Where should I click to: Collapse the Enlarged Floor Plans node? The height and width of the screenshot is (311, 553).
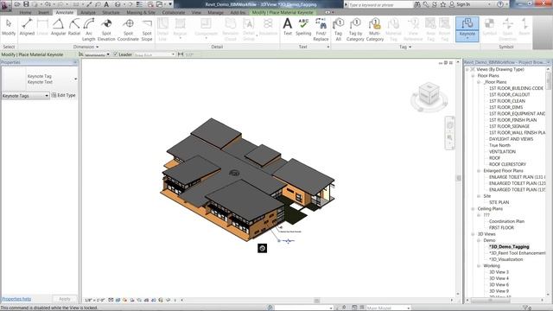[x=479, y=171]
